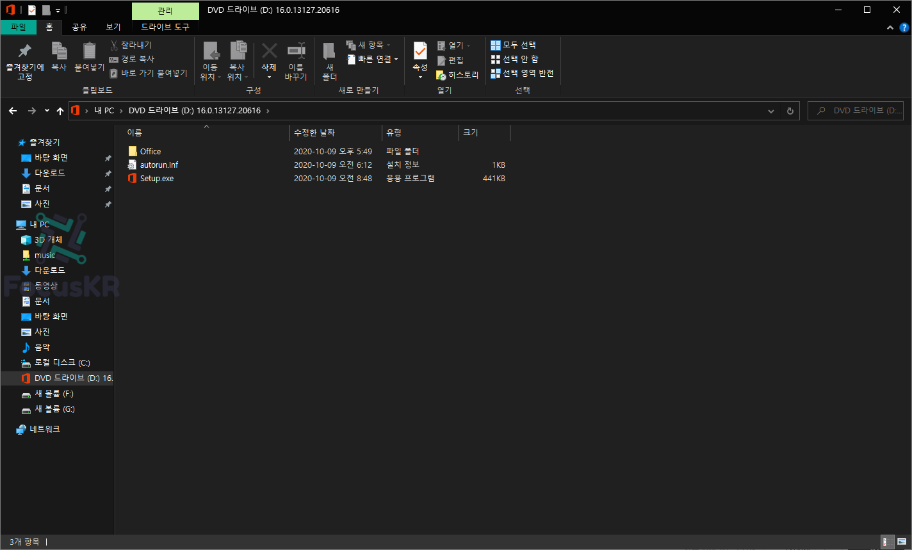
Task: Open pinned 사진 under 즐겨찾기
Action: coord(35,204)
